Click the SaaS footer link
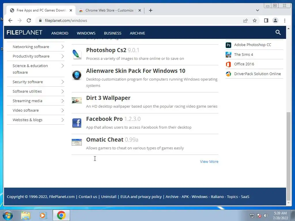This screenshot has height=221, width=295. (245, 197)
